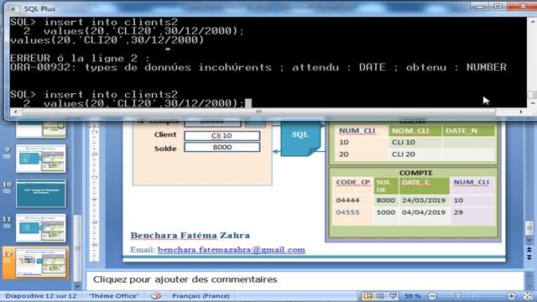Screen dimensions: 537x302
Task: Select the blue SQL shape on slide
Action: pyautogui.click(x=300, y=138)
